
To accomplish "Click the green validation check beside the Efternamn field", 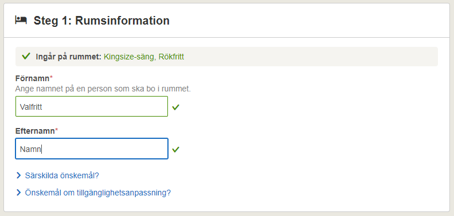I will click(x=176, y=149).
